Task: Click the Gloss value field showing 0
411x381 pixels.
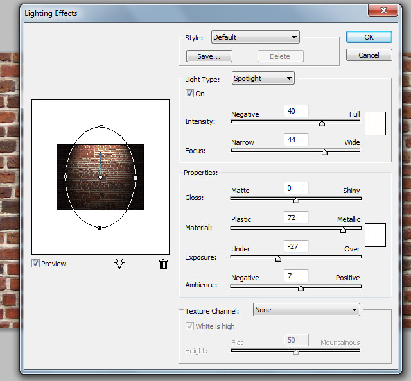Action: tap(296, 188)
